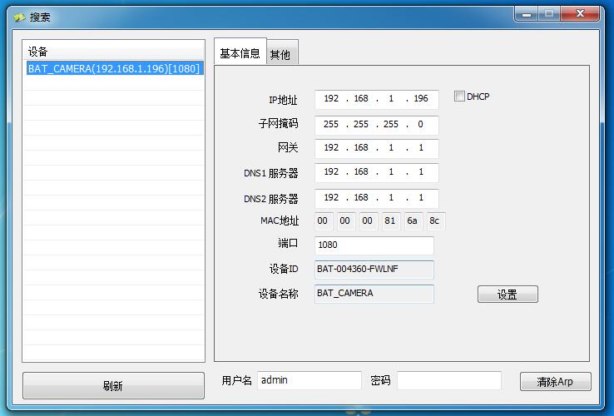614x416 pixels.
Task: Click the 设置 button
Action: (508, 295)
